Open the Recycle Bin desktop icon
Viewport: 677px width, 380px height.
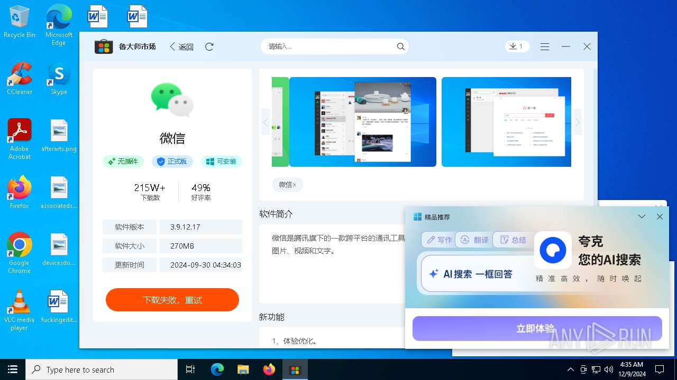tap(20, 22)
